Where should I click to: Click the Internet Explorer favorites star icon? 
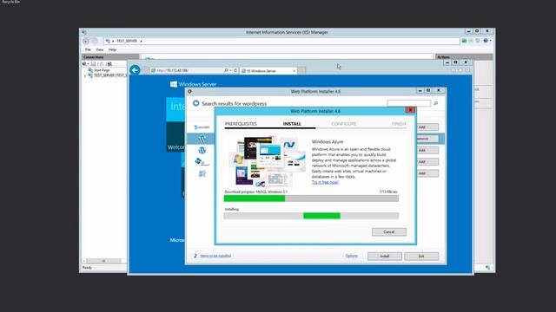point(460,70)
